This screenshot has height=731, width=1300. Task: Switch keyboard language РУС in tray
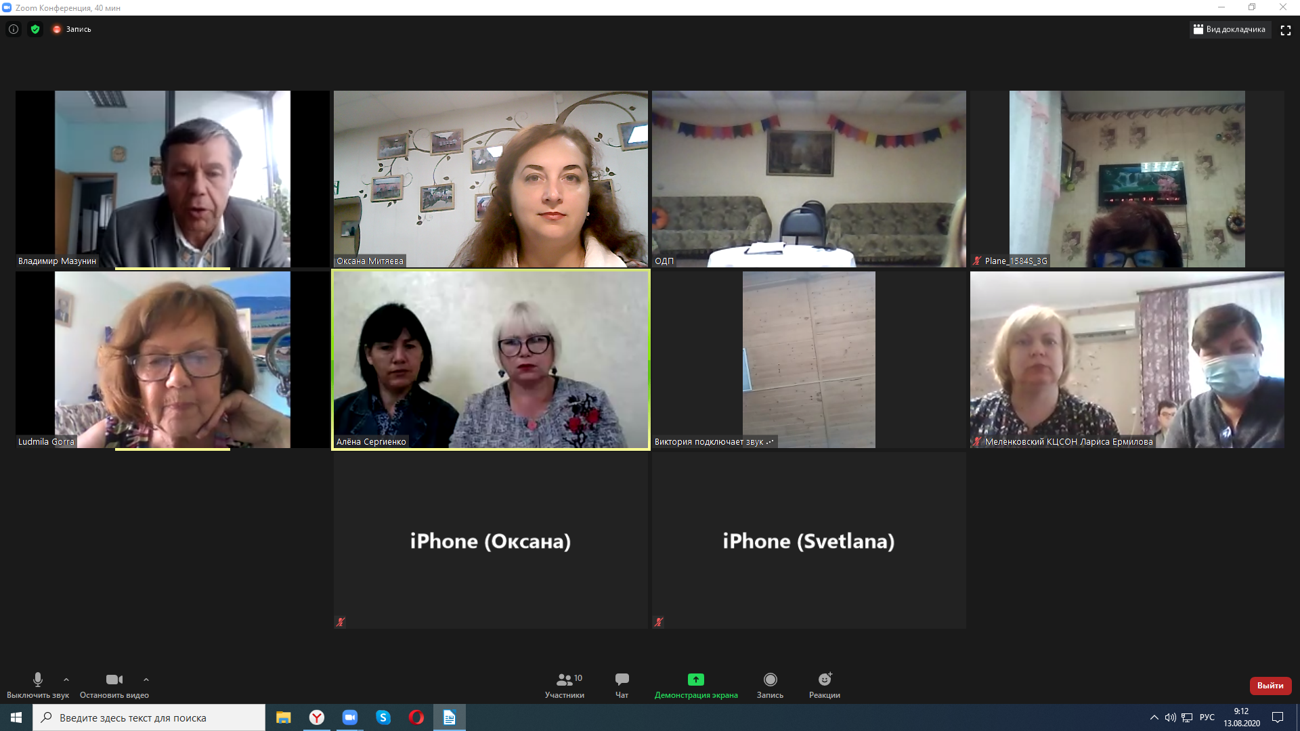point(1207,717)
